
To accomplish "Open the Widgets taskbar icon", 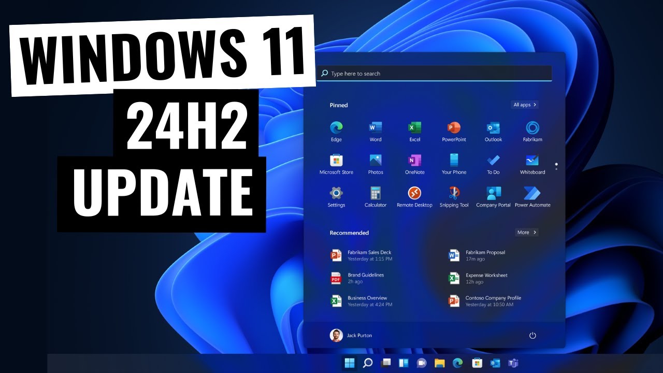I will (403, 363).
